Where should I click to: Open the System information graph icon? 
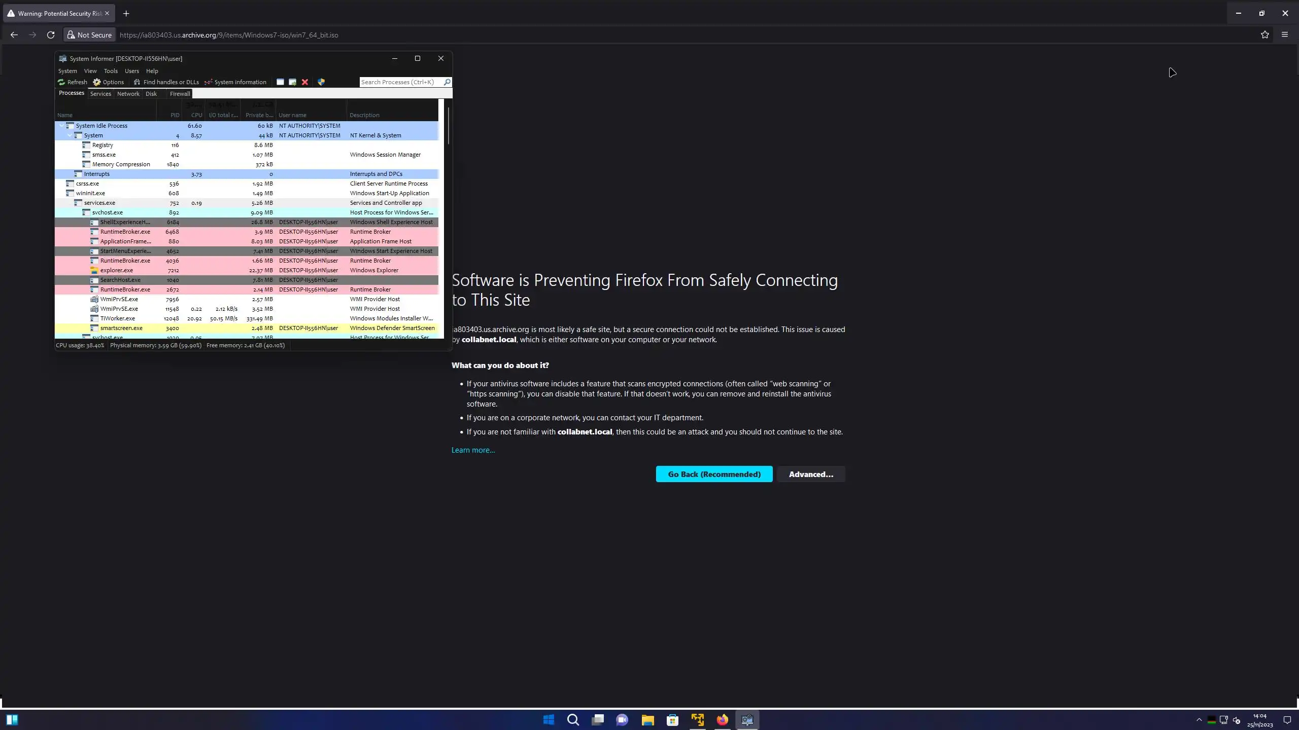coord(208,82)
